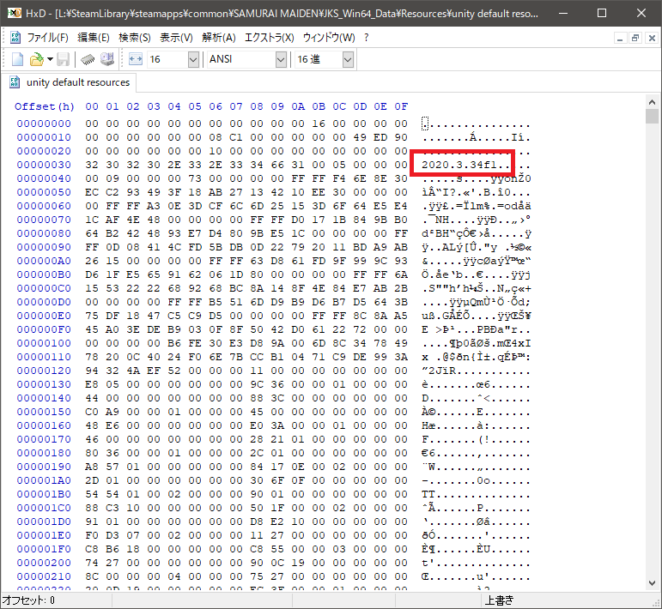662x609 pixels.
Task: Click the scrollbar up arrow
Action: click(652, 102)
